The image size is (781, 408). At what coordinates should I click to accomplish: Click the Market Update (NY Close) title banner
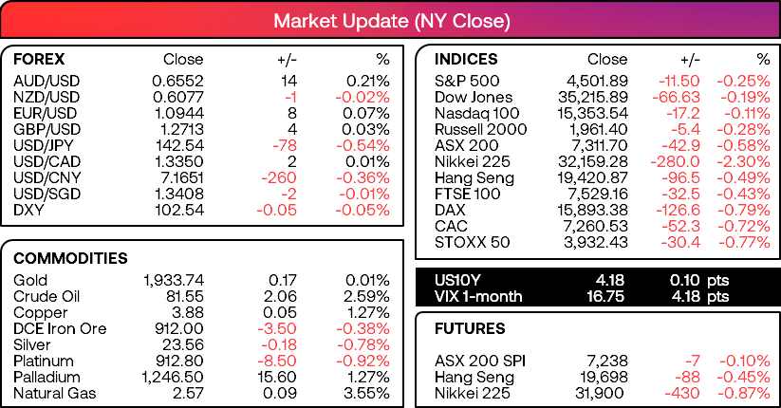[392, 21]
